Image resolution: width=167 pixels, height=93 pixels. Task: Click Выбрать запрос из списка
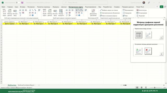coord(109,10)
